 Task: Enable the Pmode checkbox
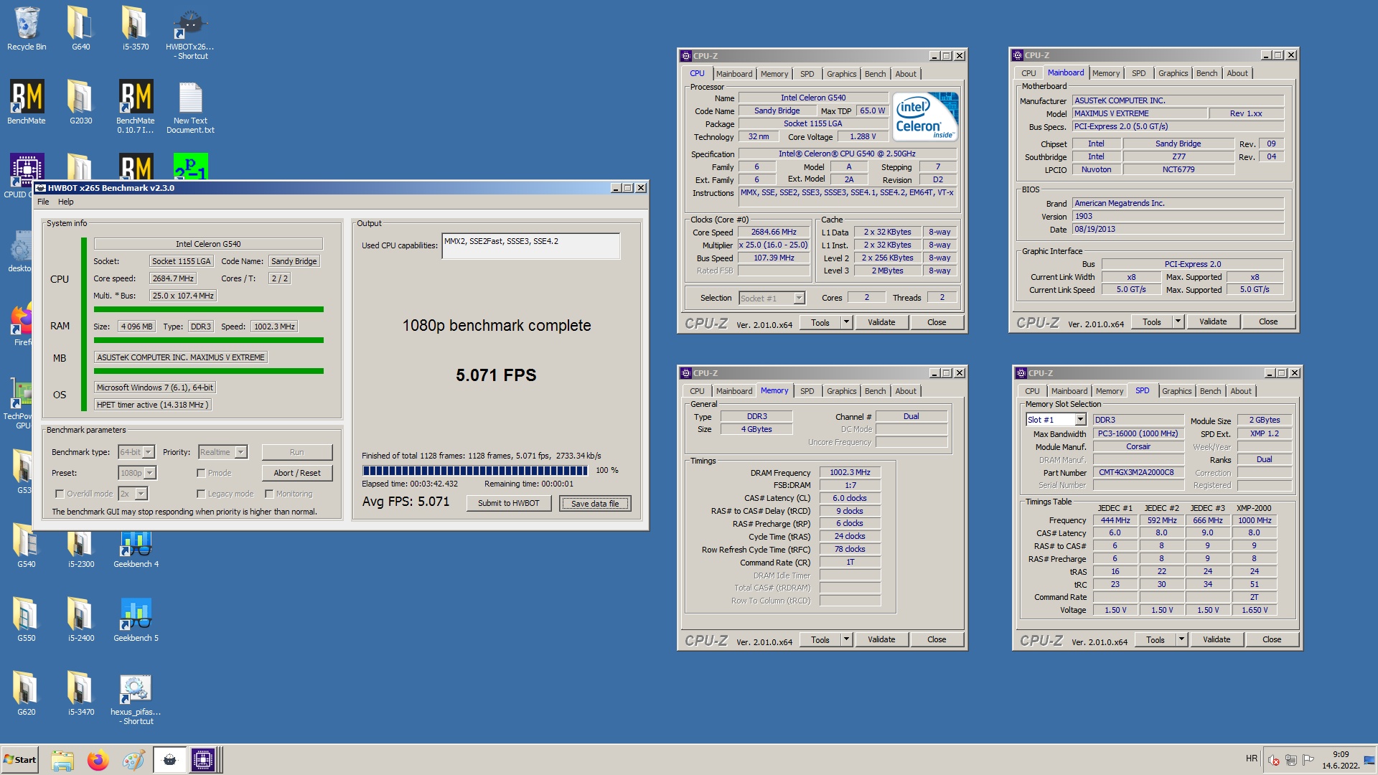pos(201,473)
